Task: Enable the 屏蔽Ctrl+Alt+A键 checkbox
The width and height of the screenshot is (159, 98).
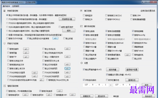Action: click(106, 51)
